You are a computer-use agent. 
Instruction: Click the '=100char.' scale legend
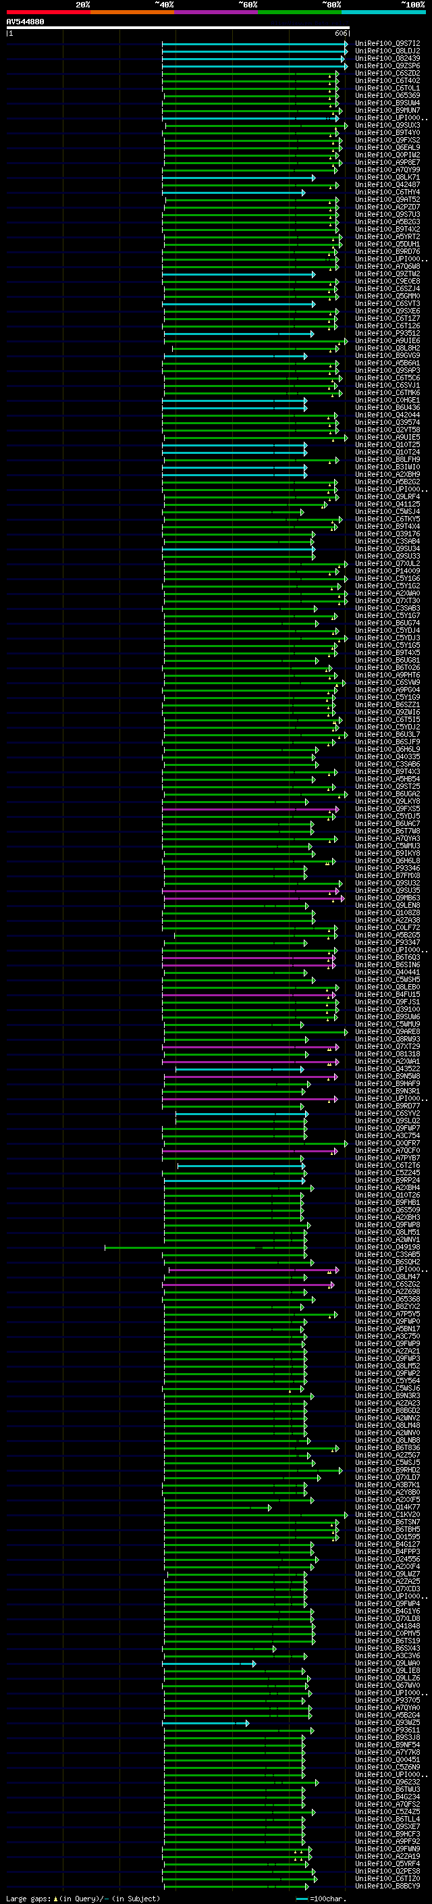327,1899
